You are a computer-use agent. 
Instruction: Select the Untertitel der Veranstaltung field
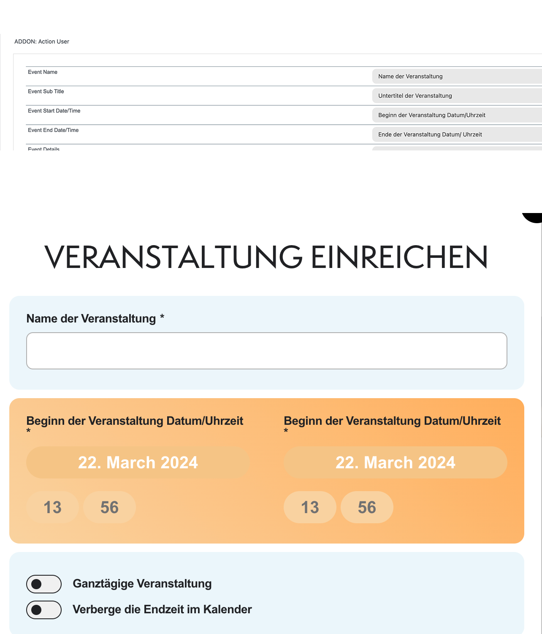pyautogui.click(x=457, y=96)
